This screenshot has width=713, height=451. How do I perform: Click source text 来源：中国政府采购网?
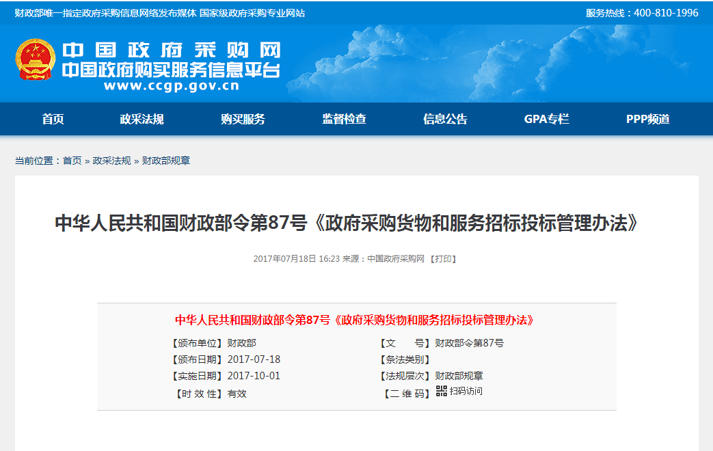click(x=384, y=259)
